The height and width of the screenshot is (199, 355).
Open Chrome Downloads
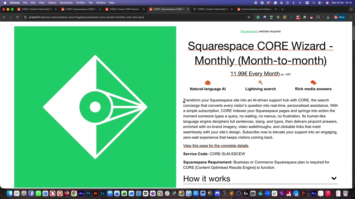click(x=328, y=17)
